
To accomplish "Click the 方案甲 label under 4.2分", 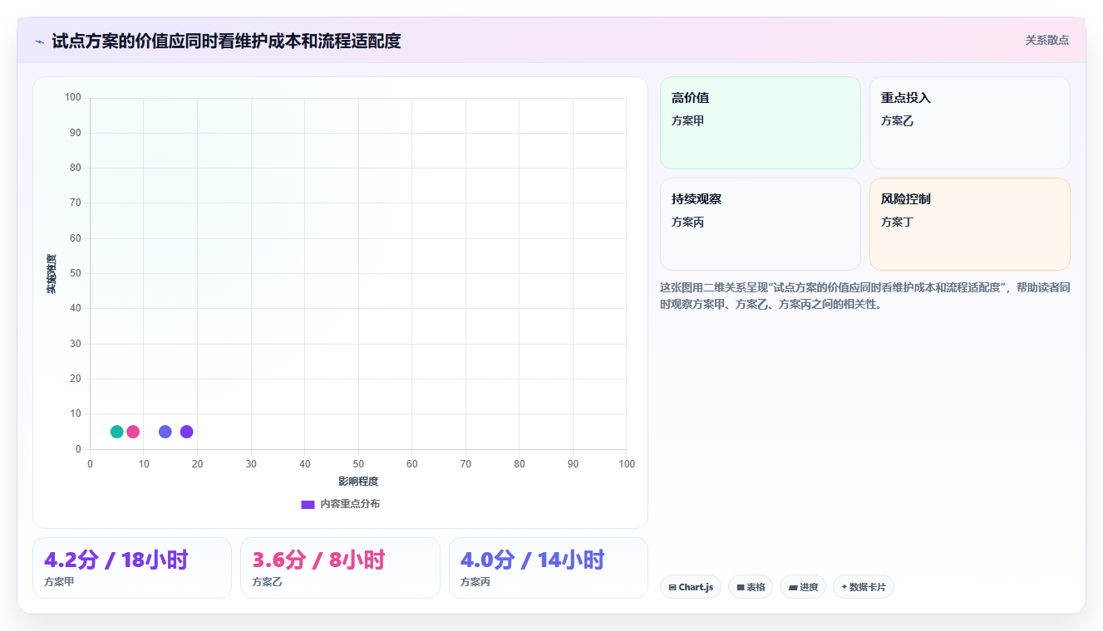I will tap(59, 582).
